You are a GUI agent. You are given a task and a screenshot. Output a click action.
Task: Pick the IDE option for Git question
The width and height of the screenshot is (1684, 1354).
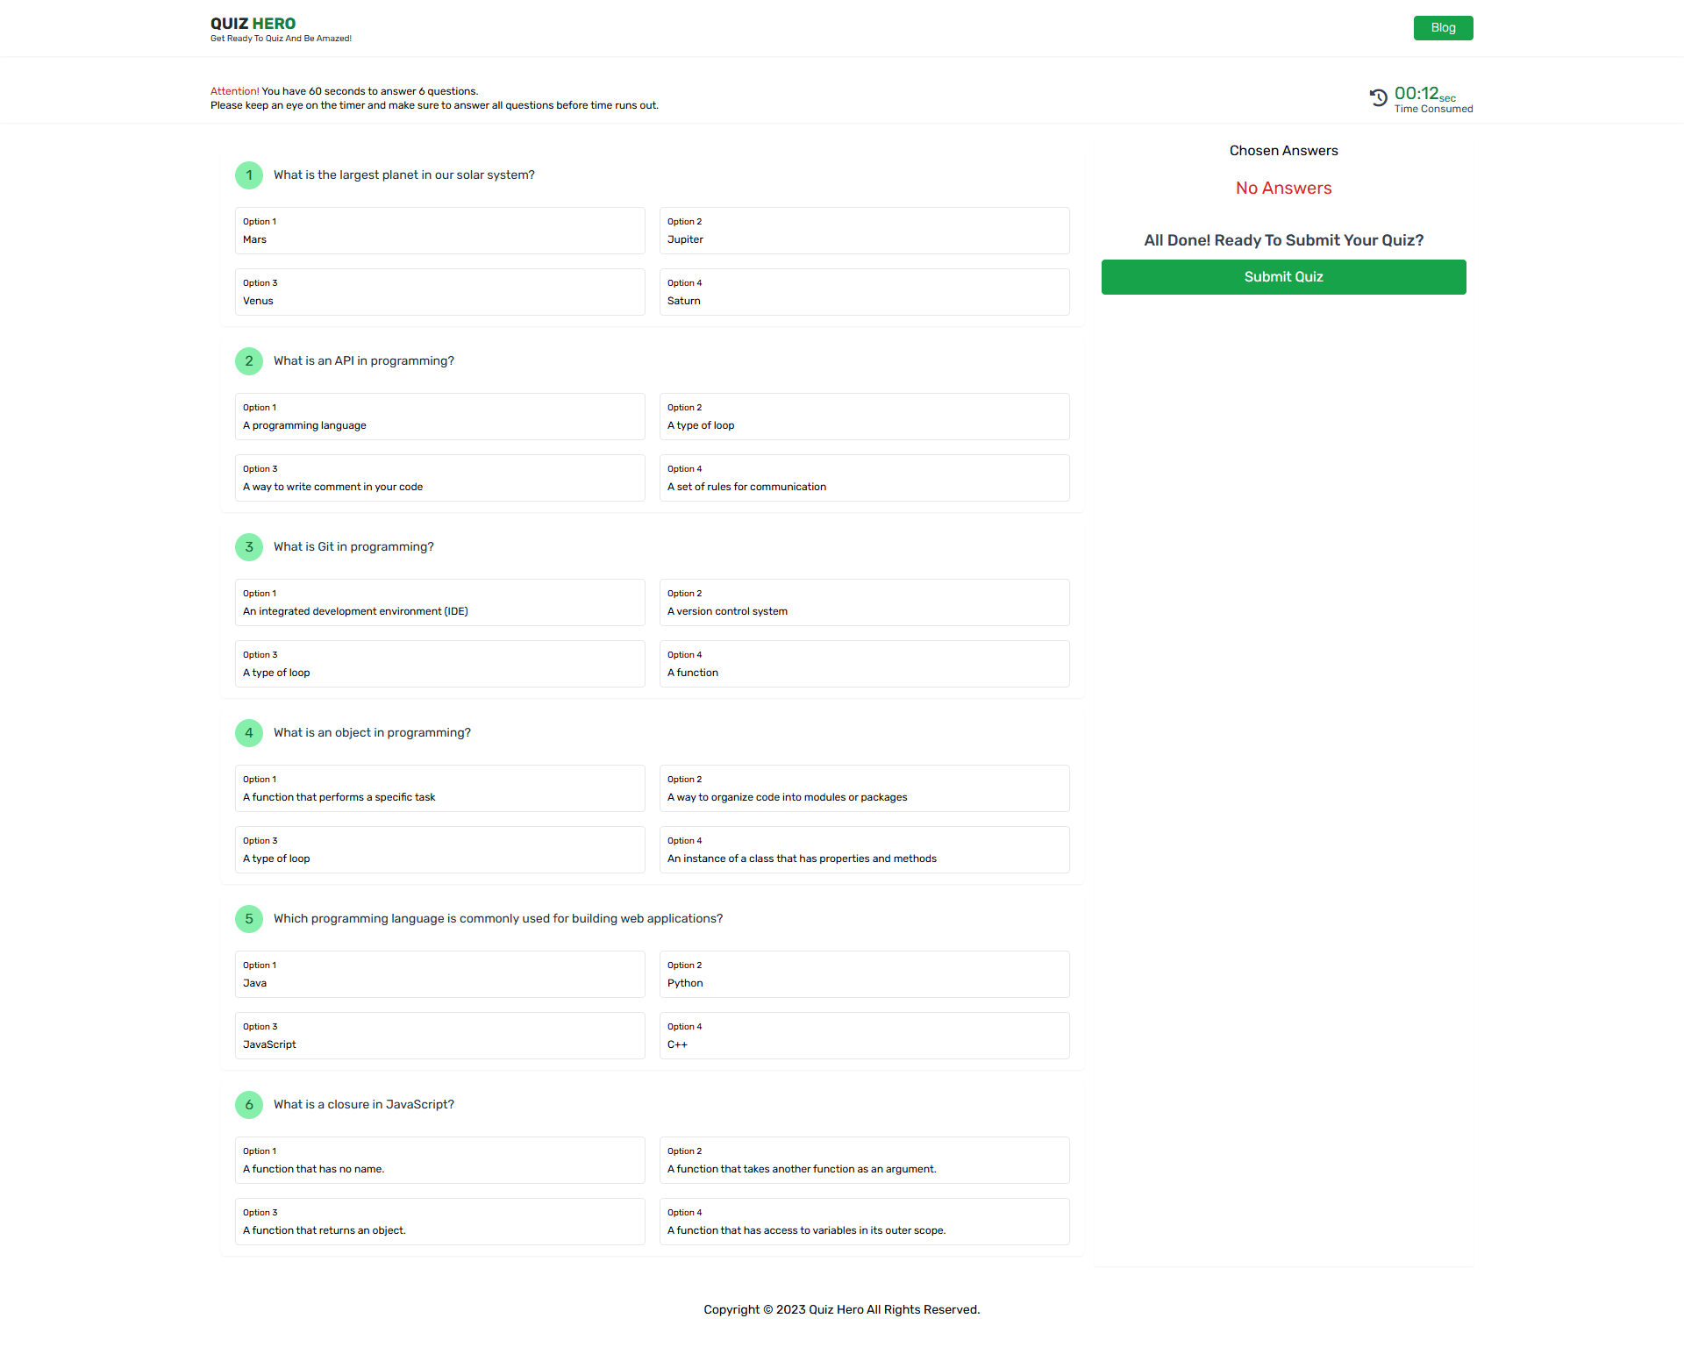click(x=439, y=602)
